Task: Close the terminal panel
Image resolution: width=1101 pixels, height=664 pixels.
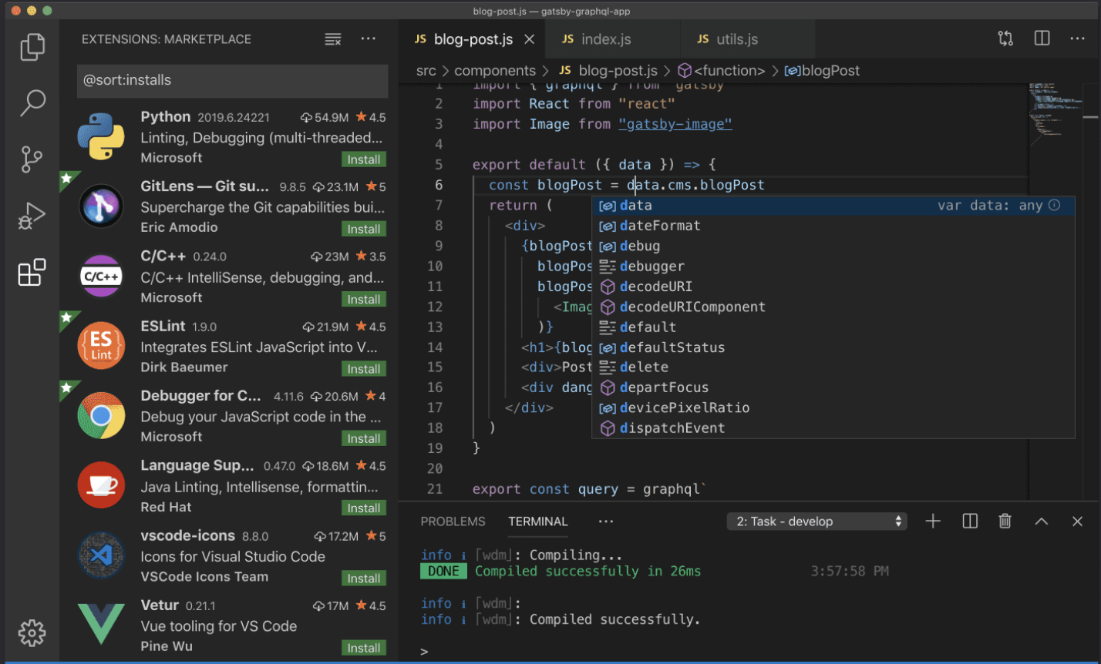Action: (1078, 521)
